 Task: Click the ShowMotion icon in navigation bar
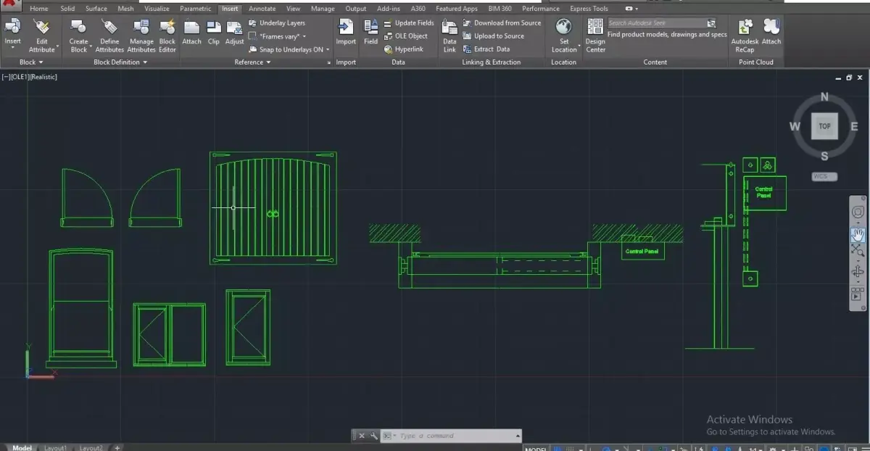857,294
